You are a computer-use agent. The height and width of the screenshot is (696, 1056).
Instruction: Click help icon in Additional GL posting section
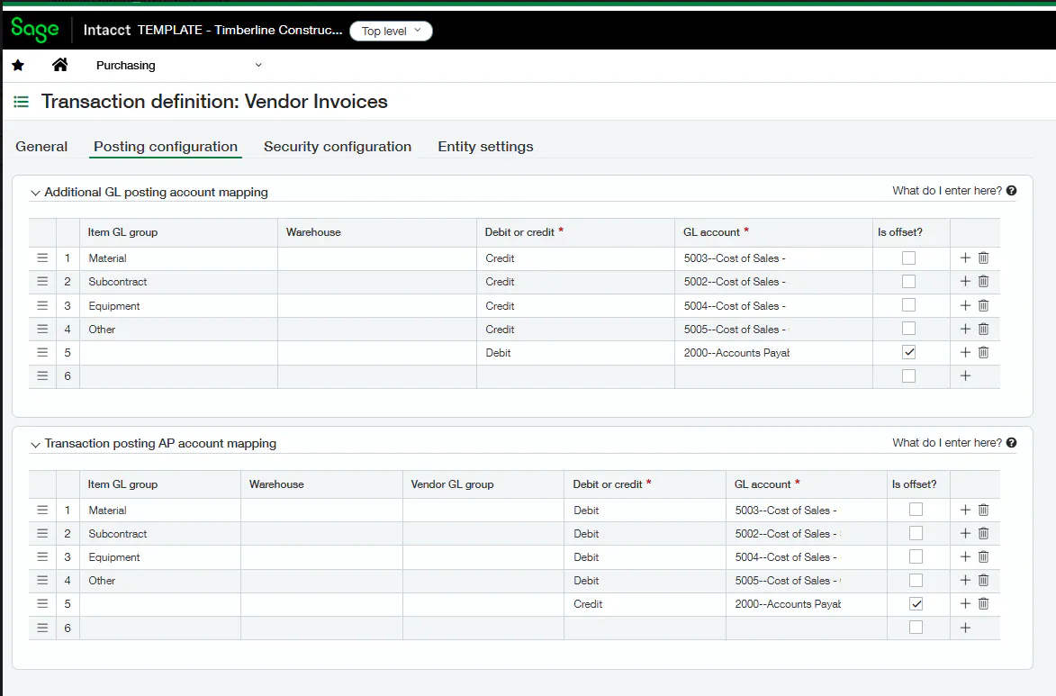(1012, 191)
